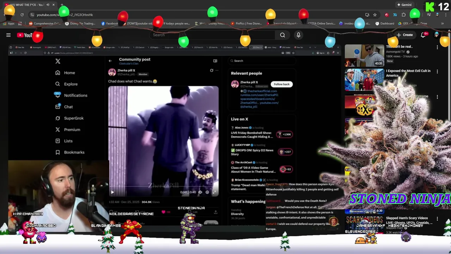The width and height of the screenshot is (451, 254).
Task: Click Explore in the X sidebar
Action: pos(66,84)
